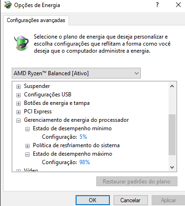Click the Cancelar button
The height and width of the screenshot is (206, 185).
click(131, 200)
